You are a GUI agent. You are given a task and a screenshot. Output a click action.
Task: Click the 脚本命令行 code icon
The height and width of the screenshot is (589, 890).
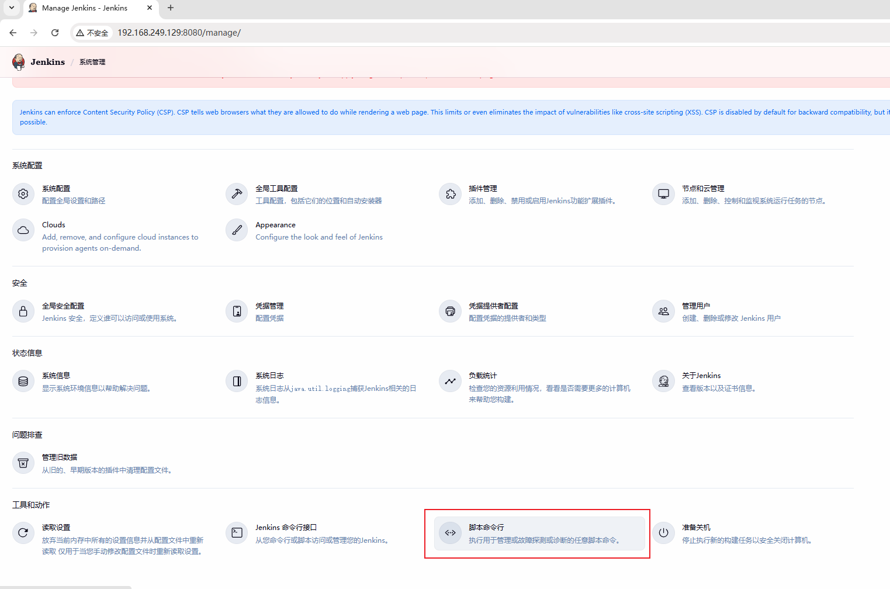coord(450,533)
